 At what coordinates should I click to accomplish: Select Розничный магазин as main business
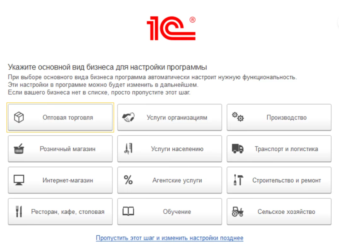(x=60, y=148)
